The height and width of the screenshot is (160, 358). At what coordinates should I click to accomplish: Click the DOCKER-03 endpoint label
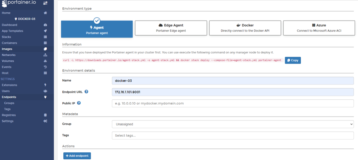[25, 19]
